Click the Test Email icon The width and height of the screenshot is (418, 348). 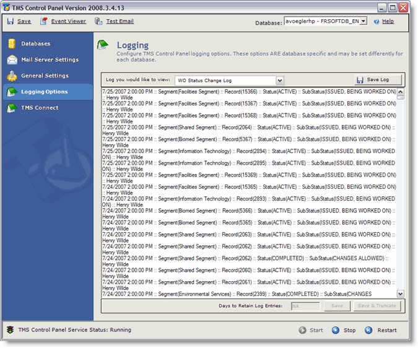click(x=98, y=21)
